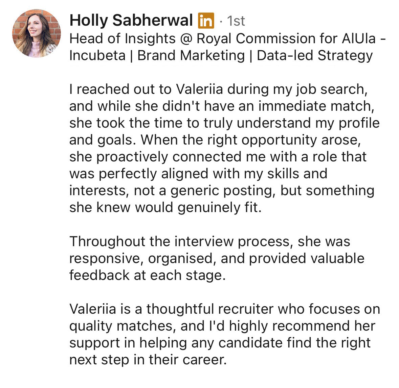Viewport: 399px width, 388px height.
Task: Click Holly Sabherwal's profile photo
Action: point(37,33)
